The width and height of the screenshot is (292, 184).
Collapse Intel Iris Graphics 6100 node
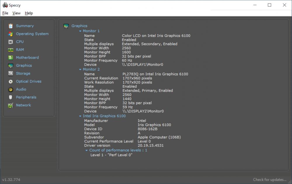tap(80, 116)
